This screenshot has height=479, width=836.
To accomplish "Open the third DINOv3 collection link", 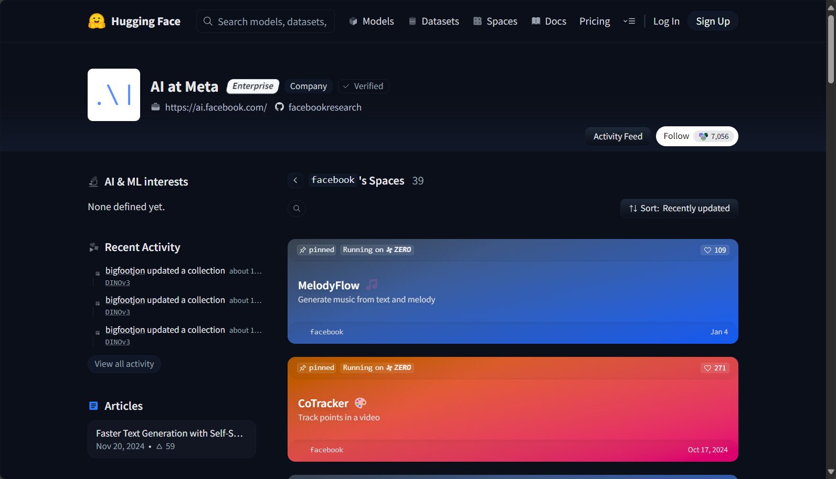I will pyautogui.click(x=118, y=342).
